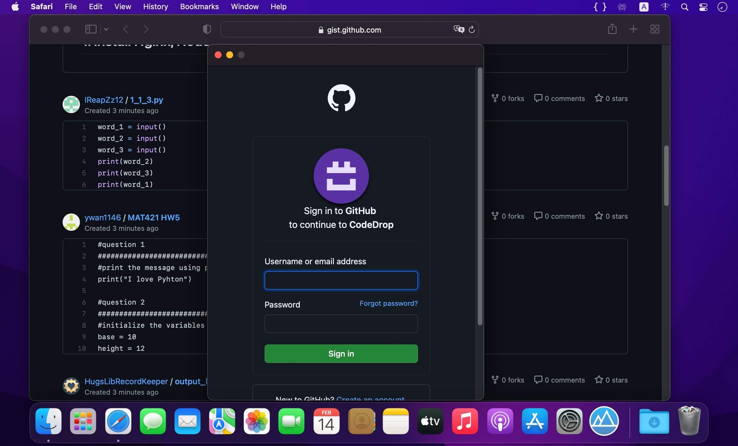This screenshot has width=738, height=446.
Task: Click the gist.github.com address bar
Action: [349, 29]
